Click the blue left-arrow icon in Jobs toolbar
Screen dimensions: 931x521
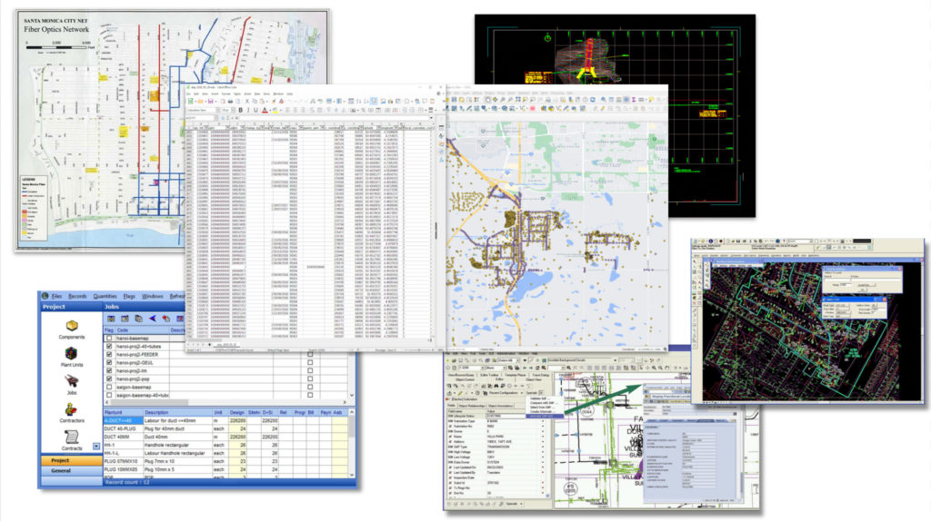153,319
